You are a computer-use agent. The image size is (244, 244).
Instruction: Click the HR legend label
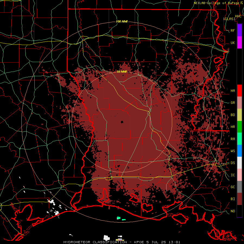(233, 127)
